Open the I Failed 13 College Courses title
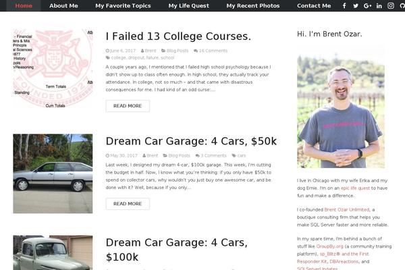Screen dimensions: 405x270 click(x=178, y=36)
